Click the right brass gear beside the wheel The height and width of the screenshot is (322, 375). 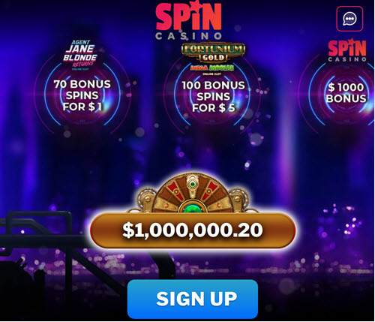(239, 200)
